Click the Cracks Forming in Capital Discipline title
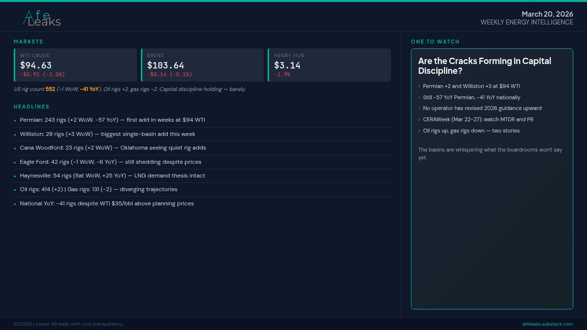587x330 pixels. coord(485,66)
